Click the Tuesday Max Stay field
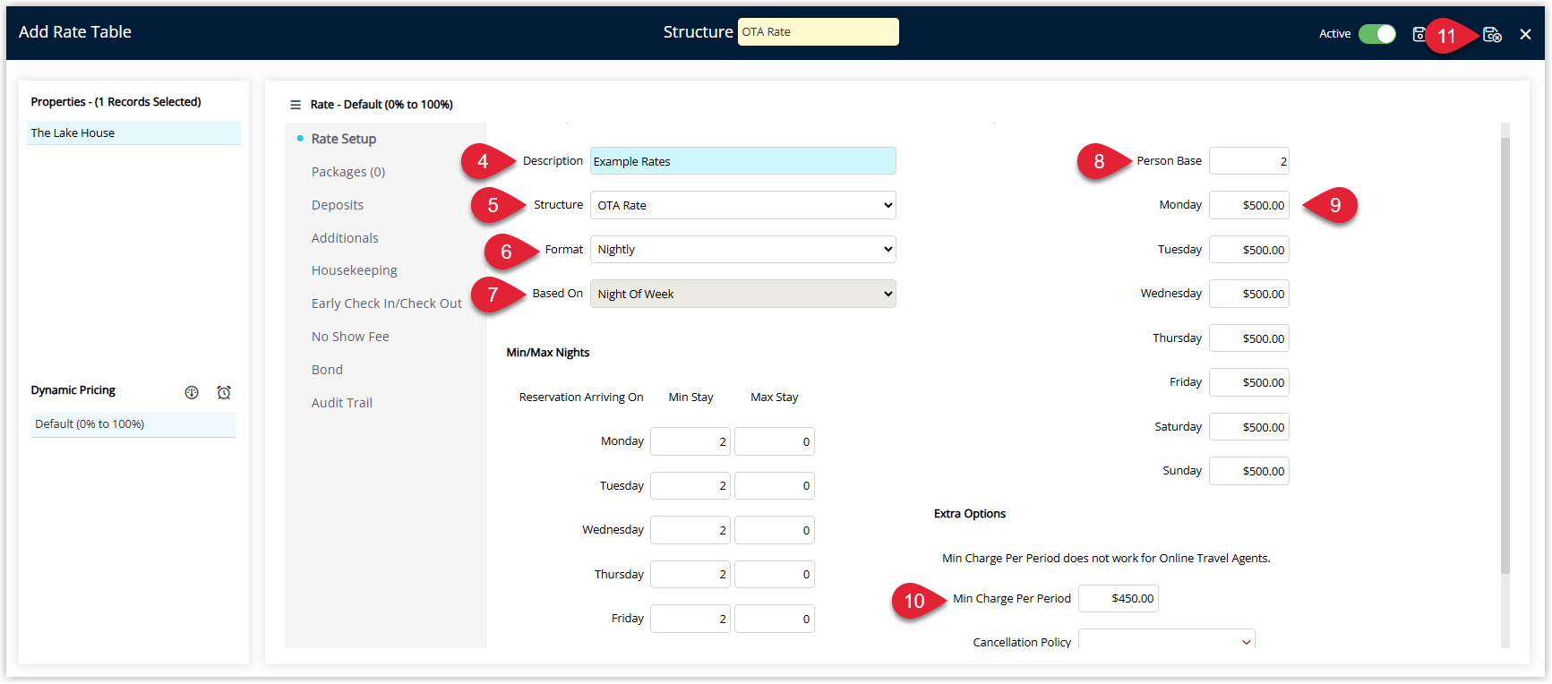This screenshot has height=684, width=1552. [775, 486]
